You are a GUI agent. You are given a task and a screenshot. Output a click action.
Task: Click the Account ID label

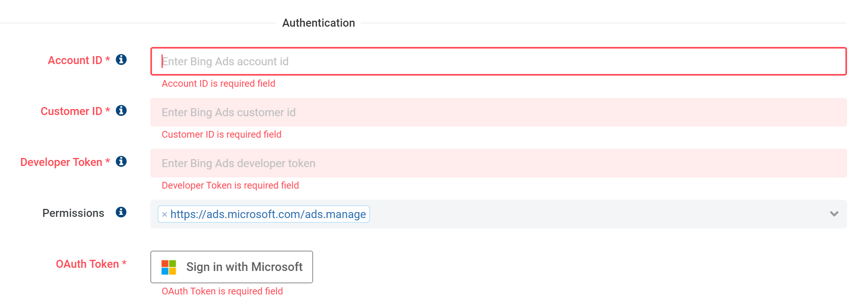[79, 60]
